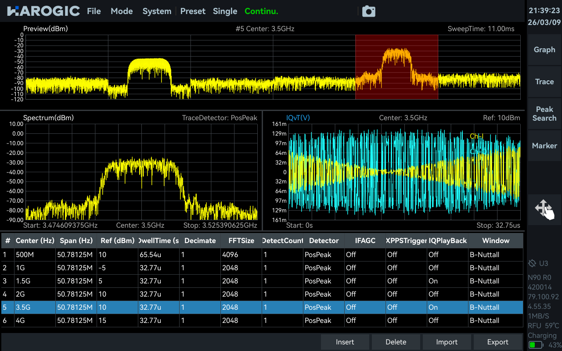
Task: Click the camera screenshot icon
Action: [x=368, y=11]
